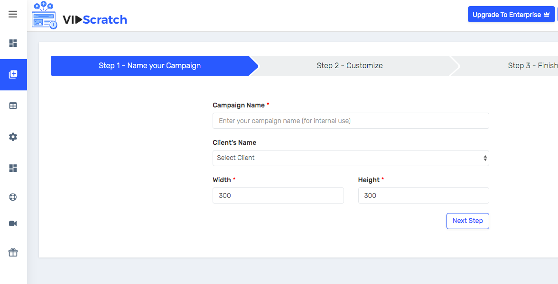
Task: Switch to Step 2 - Customize
Action: pyautogui.click(x=350, y=66)
